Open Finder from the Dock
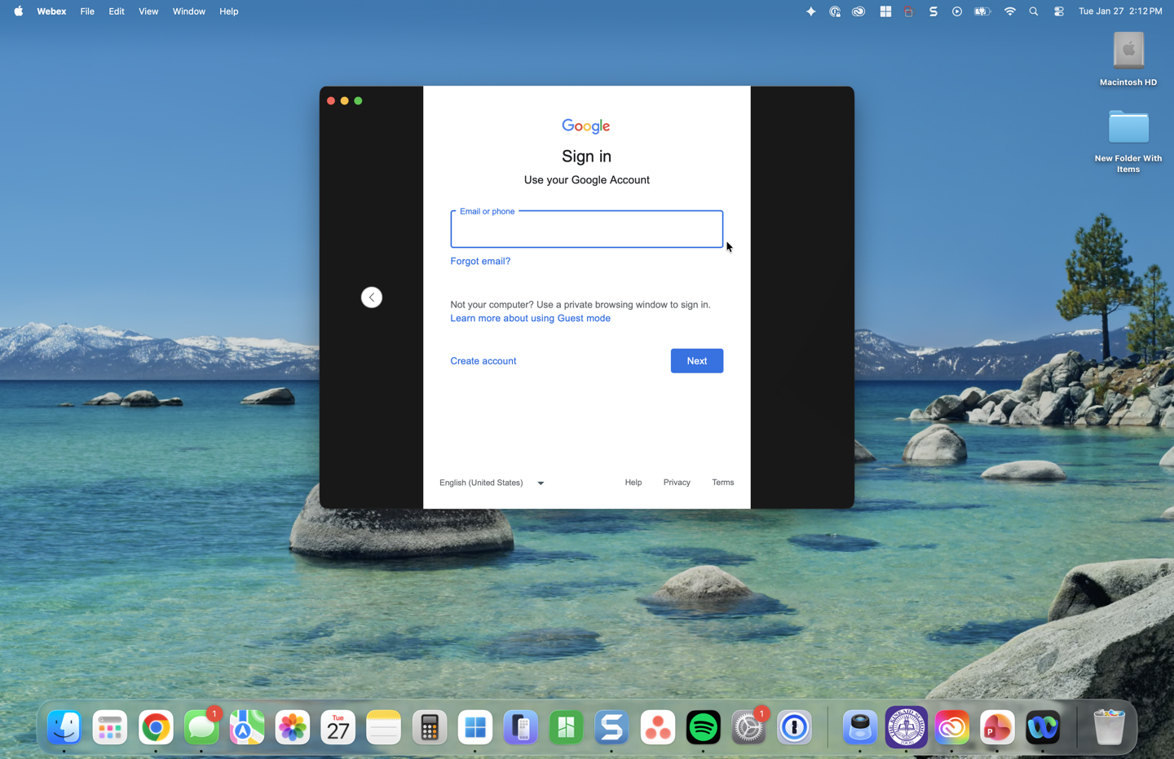This screenshot has width=1174, height=759. (64, 727)
